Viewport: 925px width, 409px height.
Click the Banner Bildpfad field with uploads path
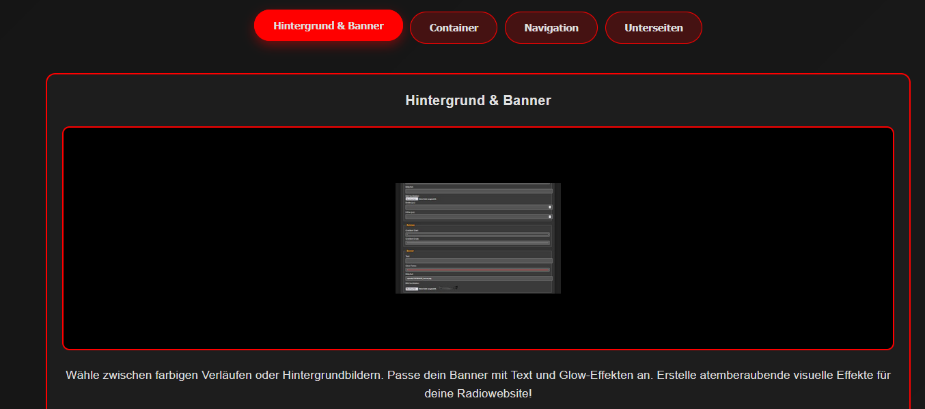pyautogui.click(x=478, y=279)
